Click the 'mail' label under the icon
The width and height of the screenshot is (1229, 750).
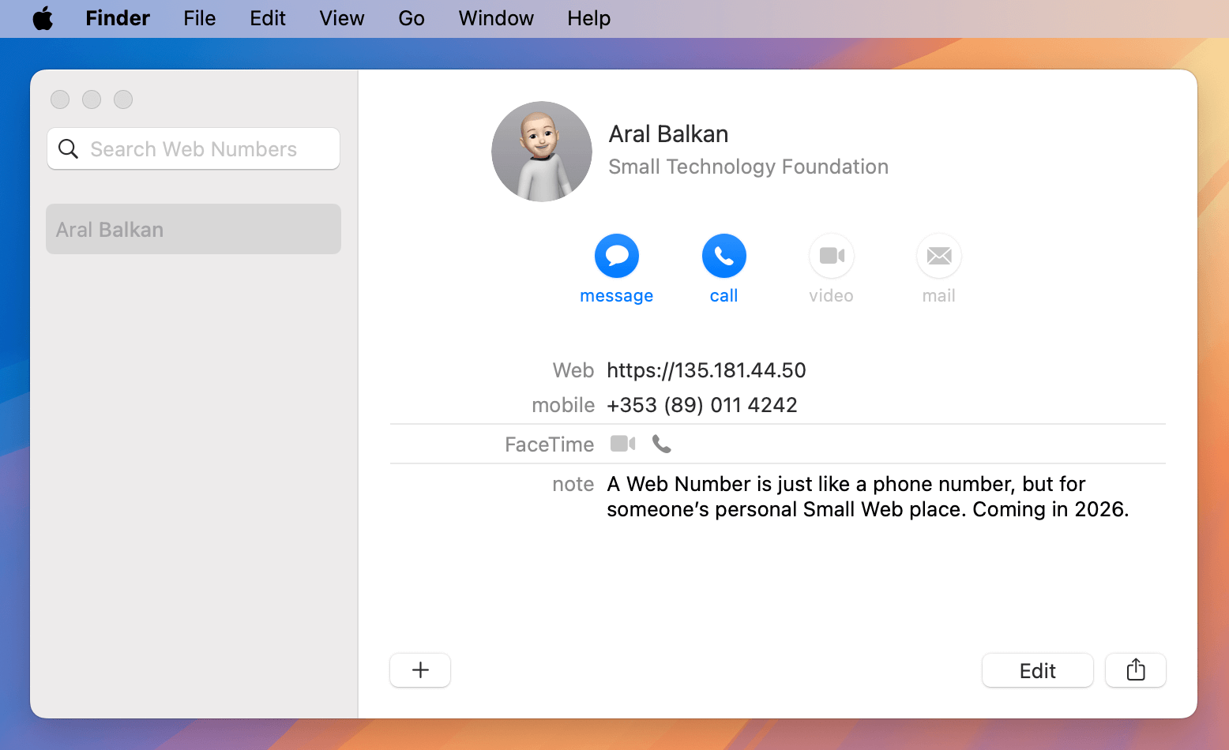point(939,295)
